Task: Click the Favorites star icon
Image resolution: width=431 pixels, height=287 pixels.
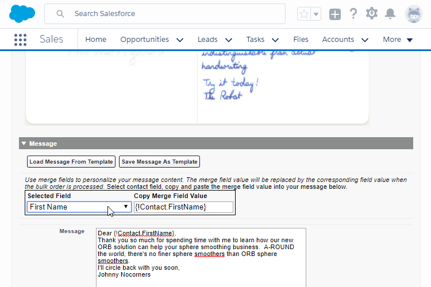Action: (304, 14)
